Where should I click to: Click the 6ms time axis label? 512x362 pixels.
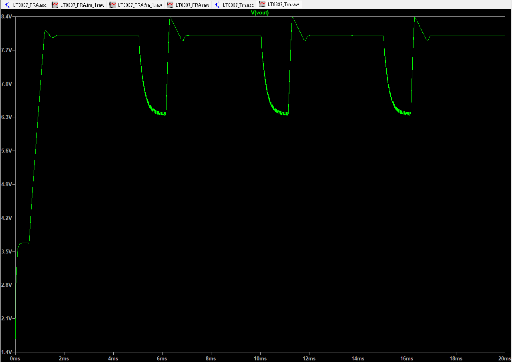tap(162, 358)
